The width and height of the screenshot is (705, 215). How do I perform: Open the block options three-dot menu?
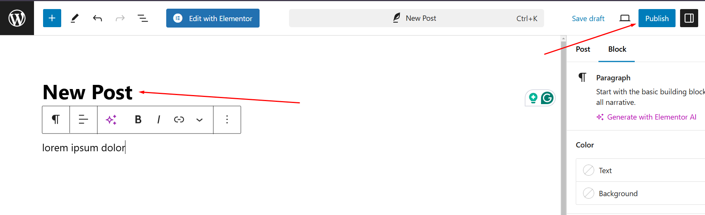227,120
